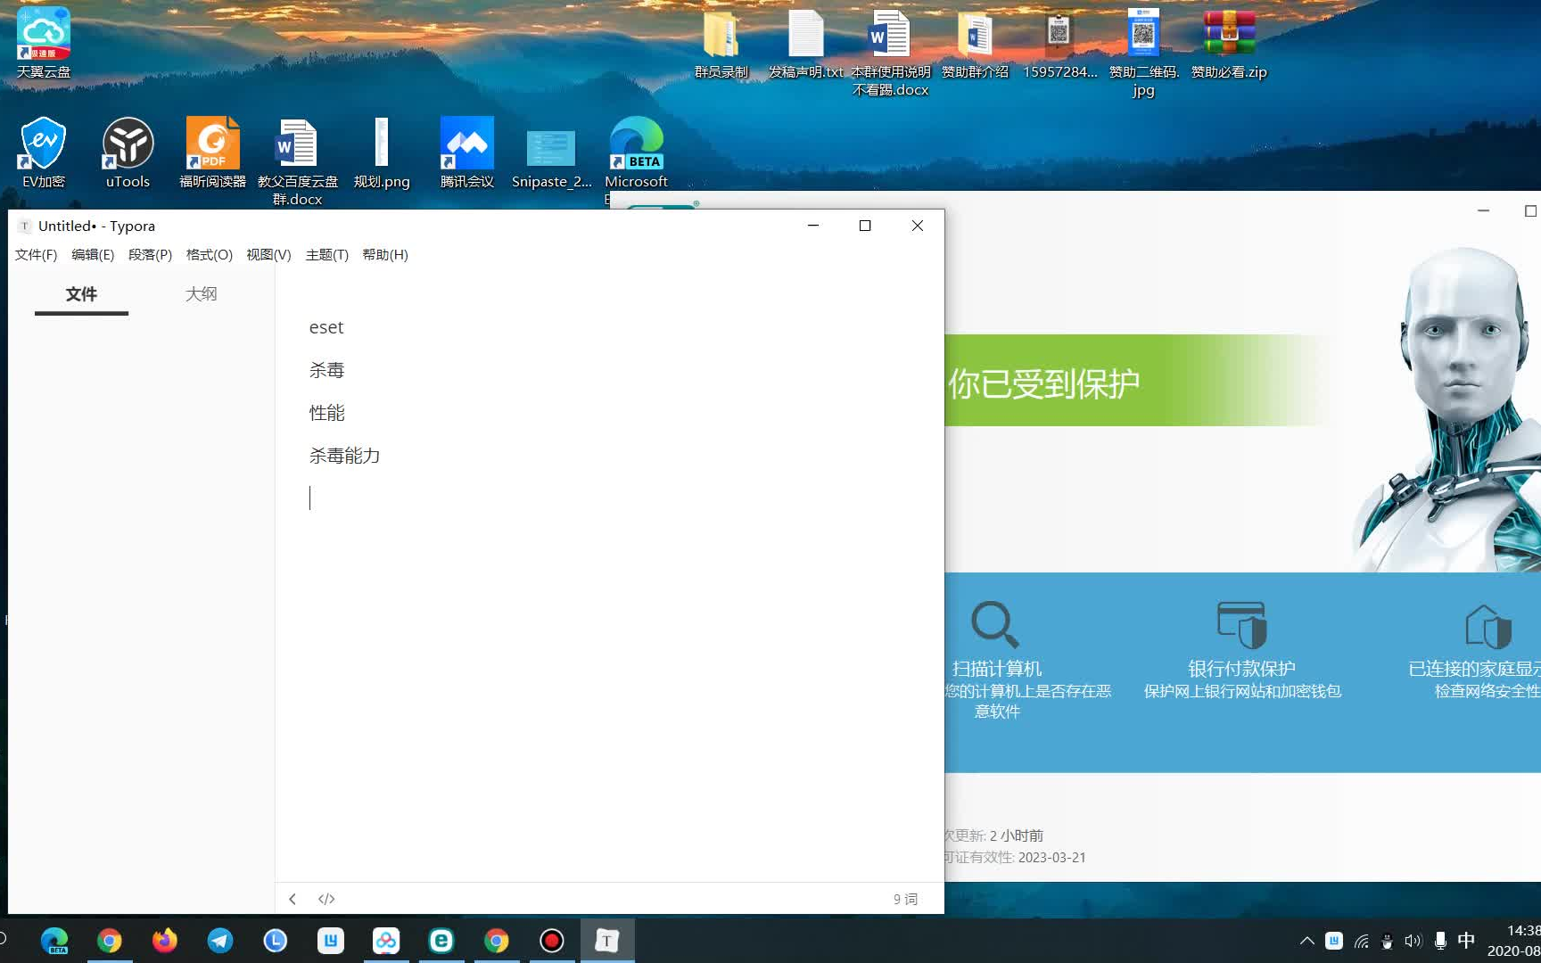Viewport: 1541px width, 963px height.
Task: Open the 帮助(H) menu in Typora
Action: point(385,255)
